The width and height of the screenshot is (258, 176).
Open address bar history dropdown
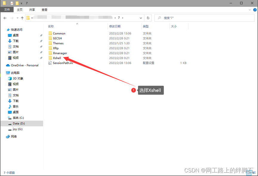coord(141,18)
